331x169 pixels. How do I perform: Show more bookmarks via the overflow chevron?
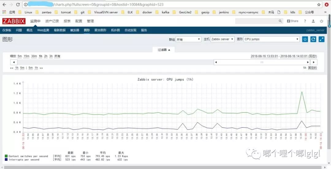coord(325,12)
